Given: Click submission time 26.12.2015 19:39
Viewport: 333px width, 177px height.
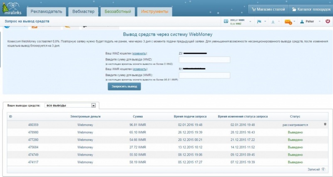Looking at the screenshot, I should coord(190,132).
